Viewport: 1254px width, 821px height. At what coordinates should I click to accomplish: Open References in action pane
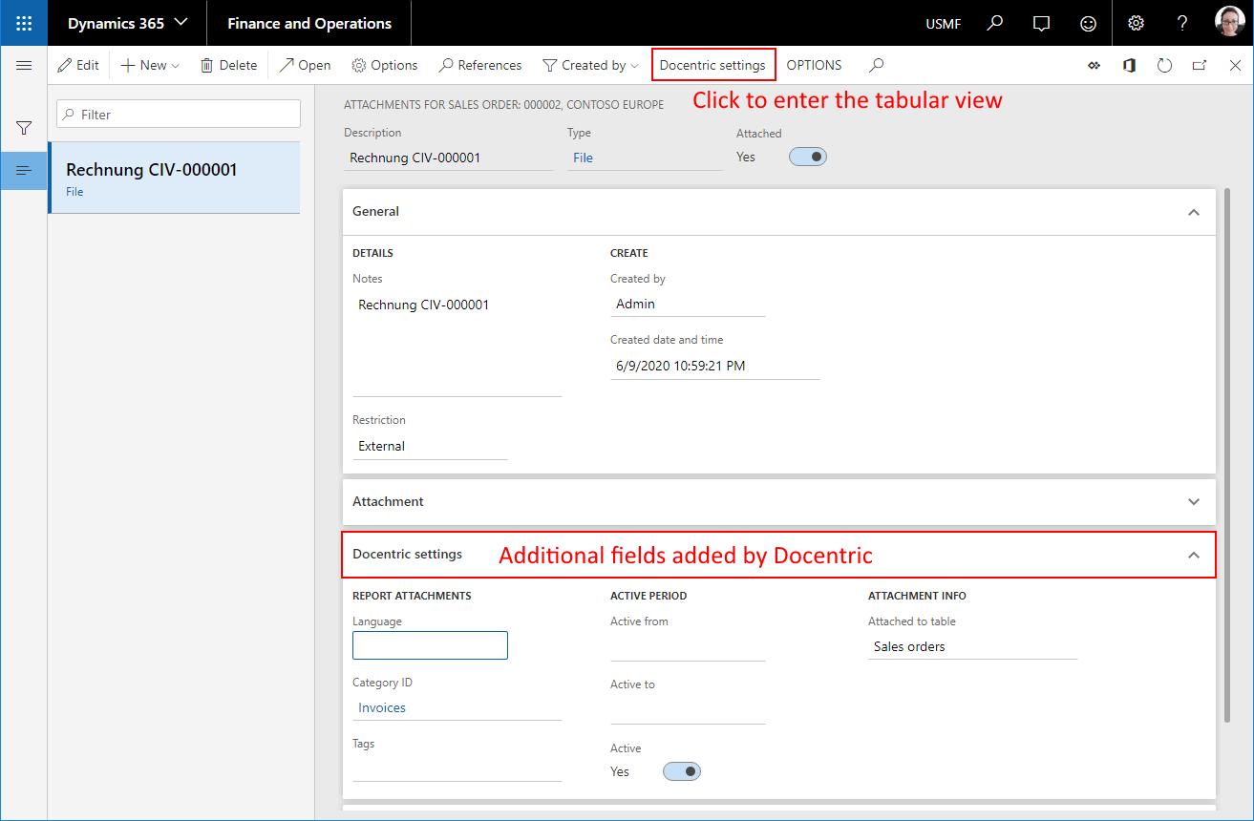(480, 65)
